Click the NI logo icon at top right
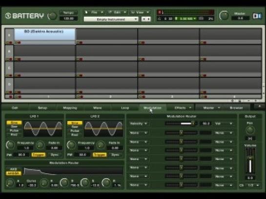Screen dimensions: 266x199 tap(257, 16)
